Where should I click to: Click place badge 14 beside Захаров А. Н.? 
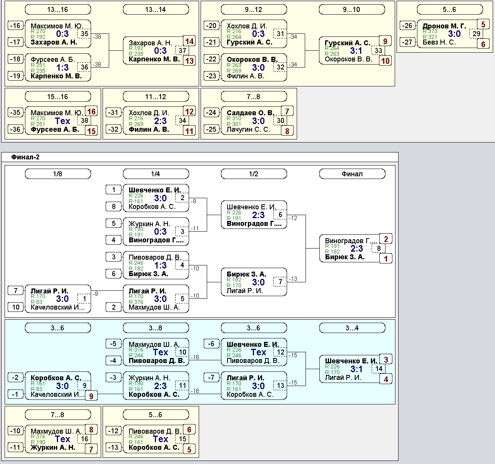189,41
